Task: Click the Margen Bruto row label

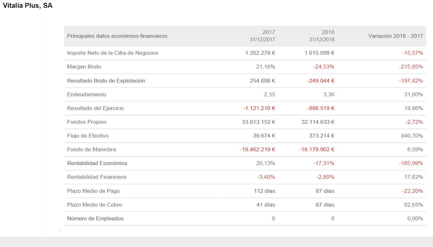Action: [x=84, y=67]
